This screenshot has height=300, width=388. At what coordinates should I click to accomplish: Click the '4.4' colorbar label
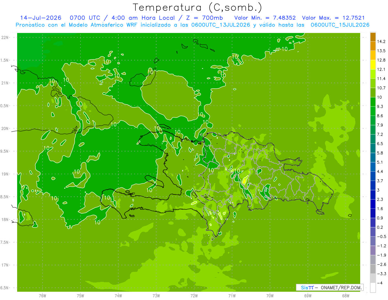pos(380,172)
